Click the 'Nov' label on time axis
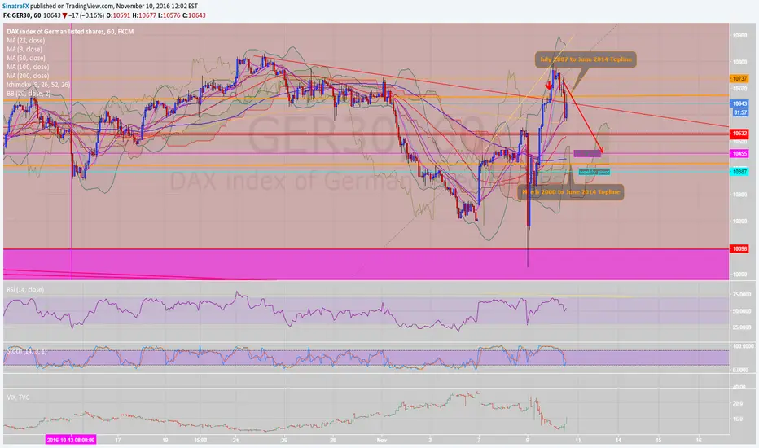This screenshot has width=759, height=448. tap(382, 440)
